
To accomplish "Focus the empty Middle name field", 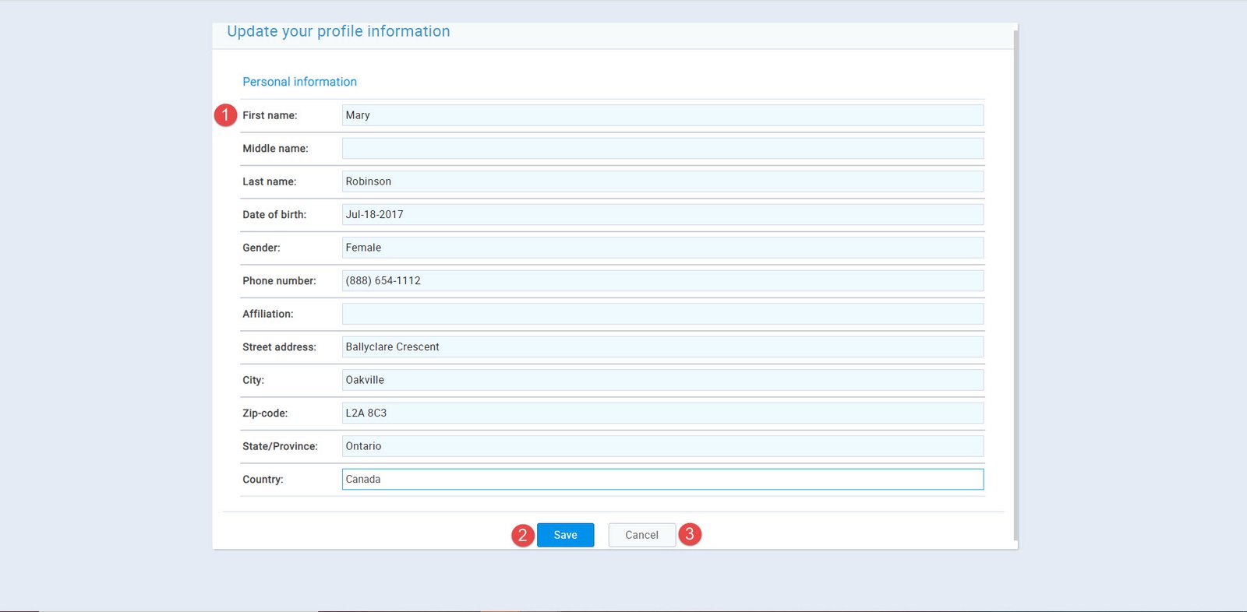I will click(662, 149).
